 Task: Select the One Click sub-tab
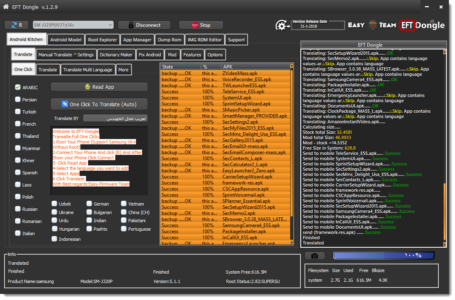[x=24, y=69]
